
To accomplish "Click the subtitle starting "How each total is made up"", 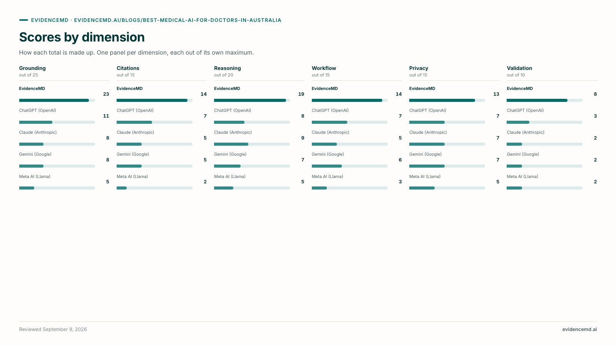I will (136, 53).
